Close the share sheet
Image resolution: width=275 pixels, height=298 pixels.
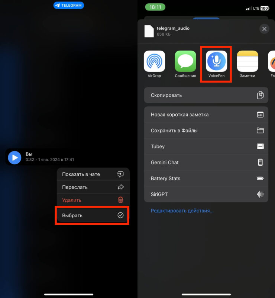pos(264,29)
